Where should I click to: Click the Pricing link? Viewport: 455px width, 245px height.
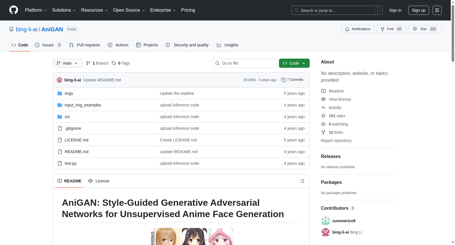[188, 10]
